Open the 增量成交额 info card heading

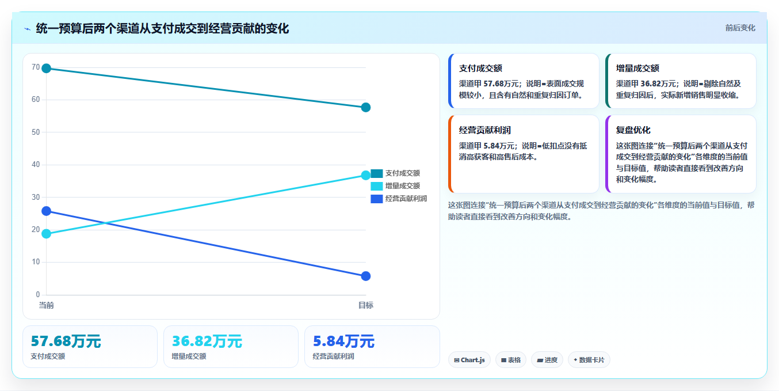637,68
